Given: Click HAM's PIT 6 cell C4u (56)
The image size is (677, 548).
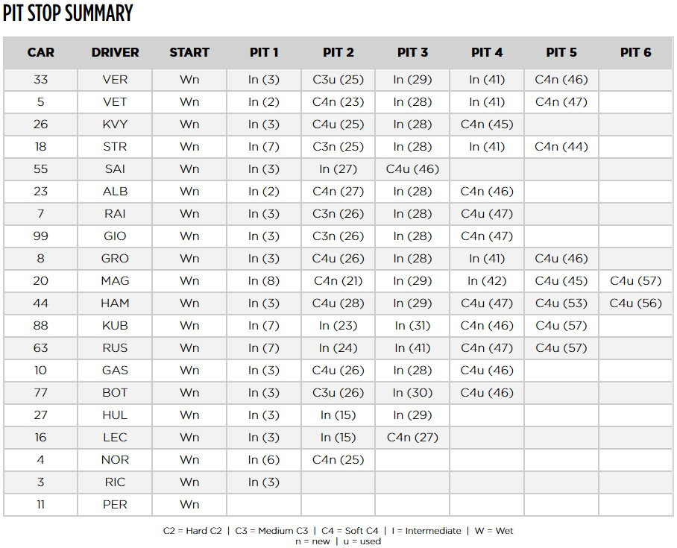Looking at the screenshot, I should tap(635, 303).
